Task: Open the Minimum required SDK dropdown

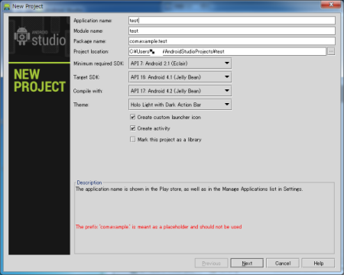Action: pos(180,63)
